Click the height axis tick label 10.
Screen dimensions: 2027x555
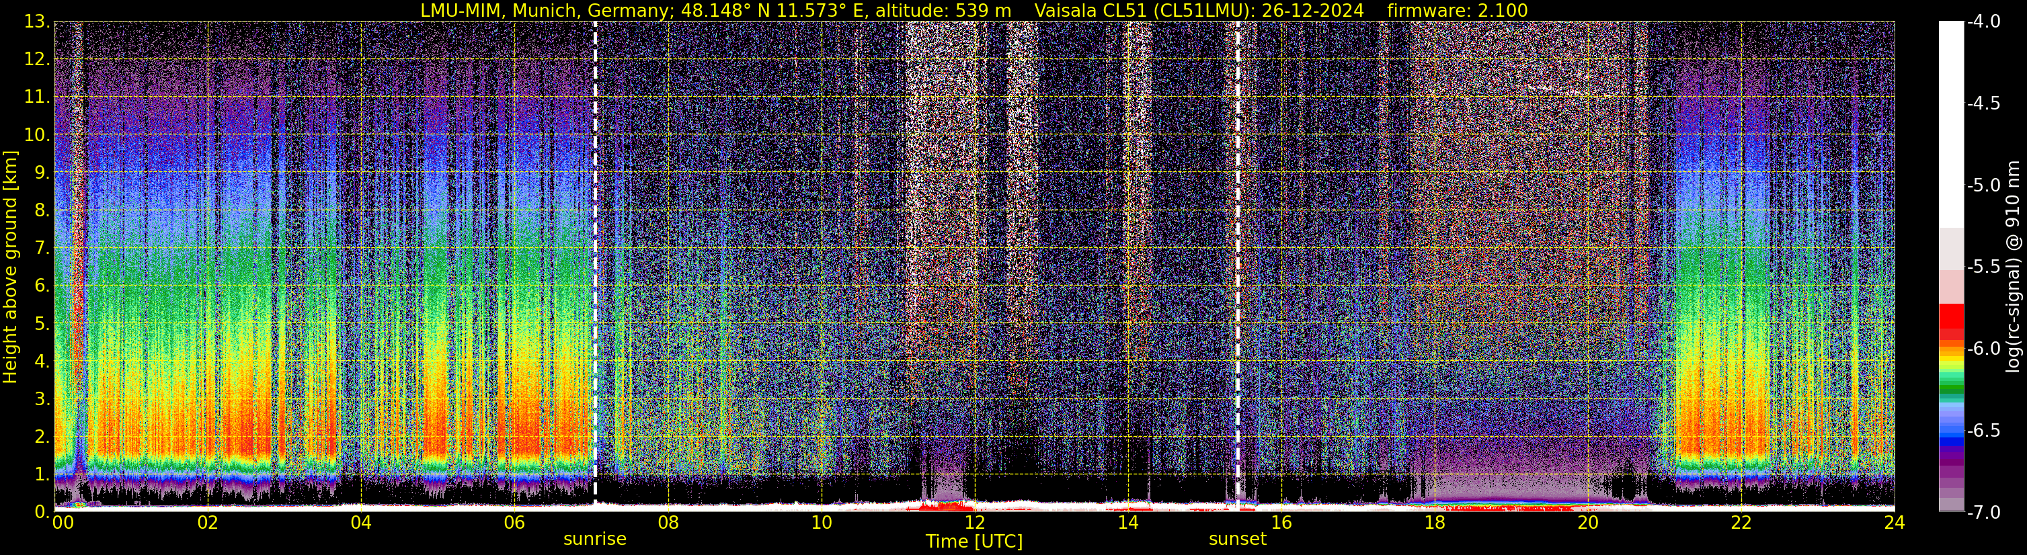click(x=37, y=134)
